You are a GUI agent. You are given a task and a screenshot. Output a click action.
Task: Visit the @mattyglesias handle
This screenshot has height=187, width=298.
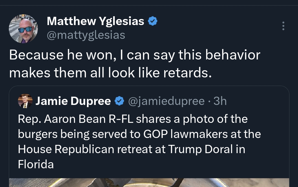[86, 35]
